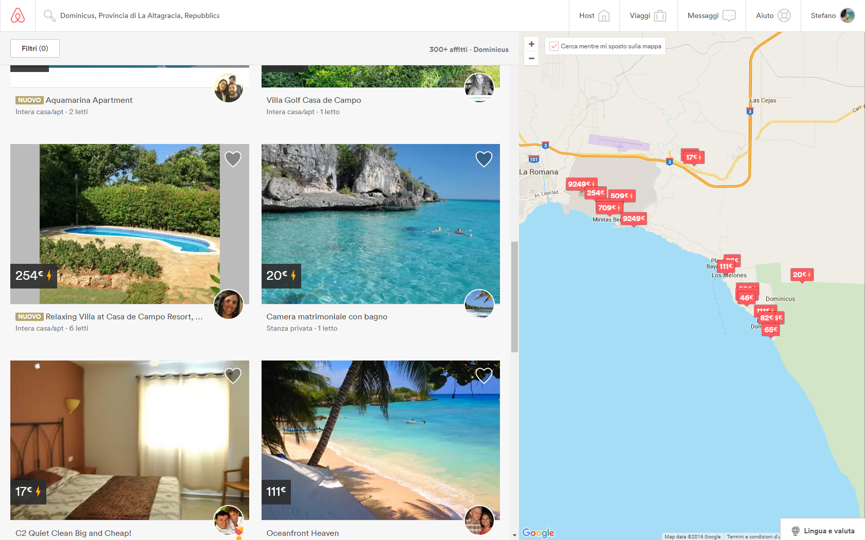View Villa Golf host avatar
This screenshot has width=865, height=540.
tap(479, 87)
